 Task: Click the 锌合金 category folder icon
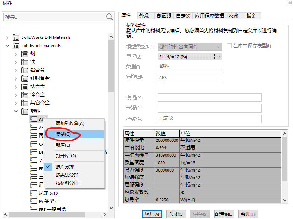pos(25,95)
